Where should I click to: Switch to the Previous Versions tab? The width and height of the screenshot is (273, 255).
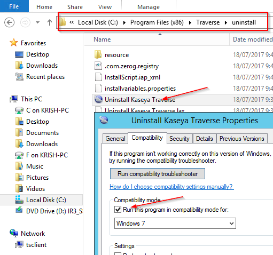(242, 139)
